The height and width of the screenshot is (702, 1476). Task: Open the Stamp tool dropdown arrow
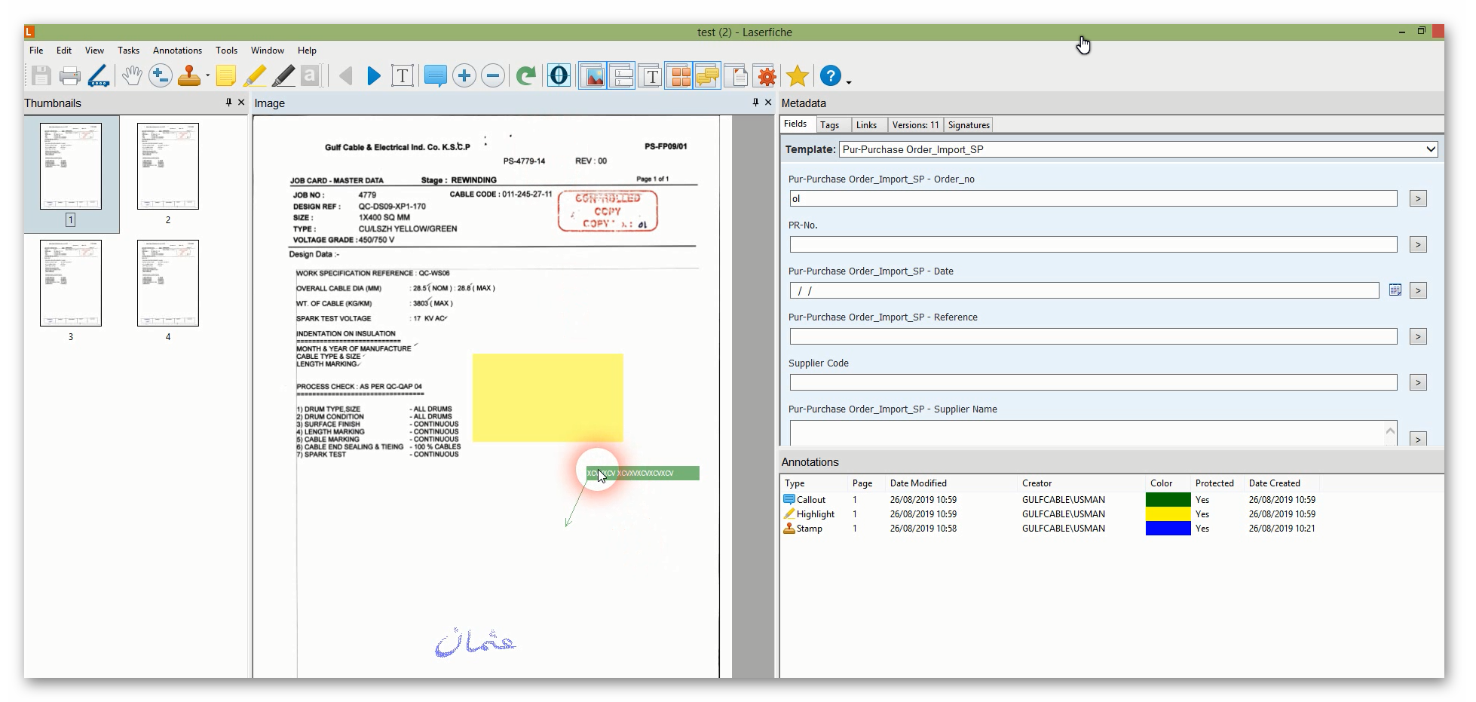tap(207, 76)
